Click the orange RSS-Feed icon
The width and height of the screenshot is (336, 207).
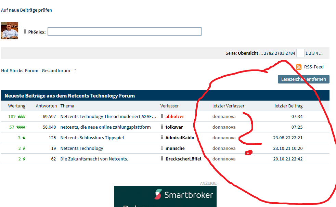coord(299,67)
